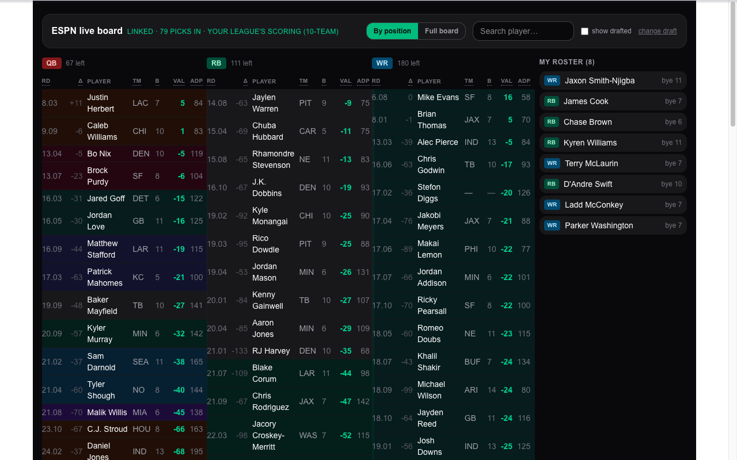Enable the show drafted checkbox

[x=584, y=31]
